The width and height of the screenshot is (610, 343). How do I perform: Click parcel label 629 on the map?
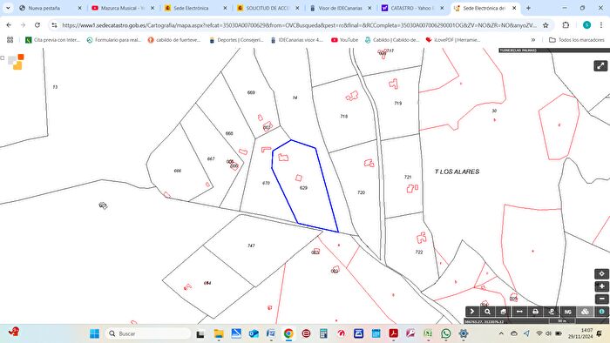point(303,188)
